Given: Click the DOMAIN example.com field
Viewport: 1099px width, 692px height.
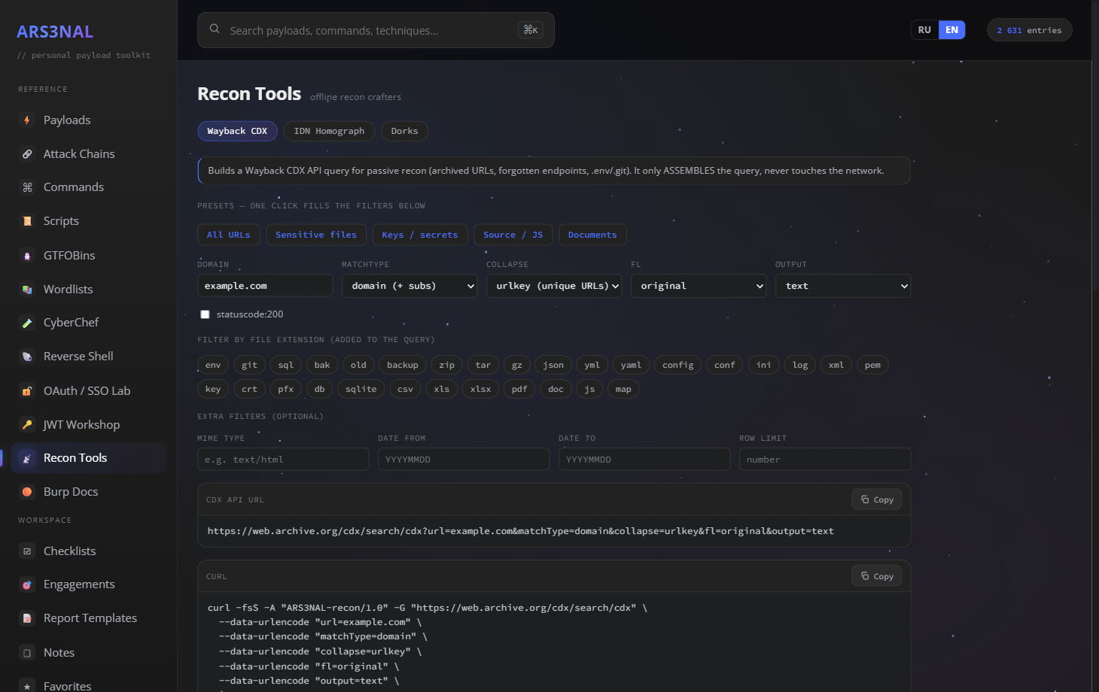Looking at the screenshot, I should 265,286.
